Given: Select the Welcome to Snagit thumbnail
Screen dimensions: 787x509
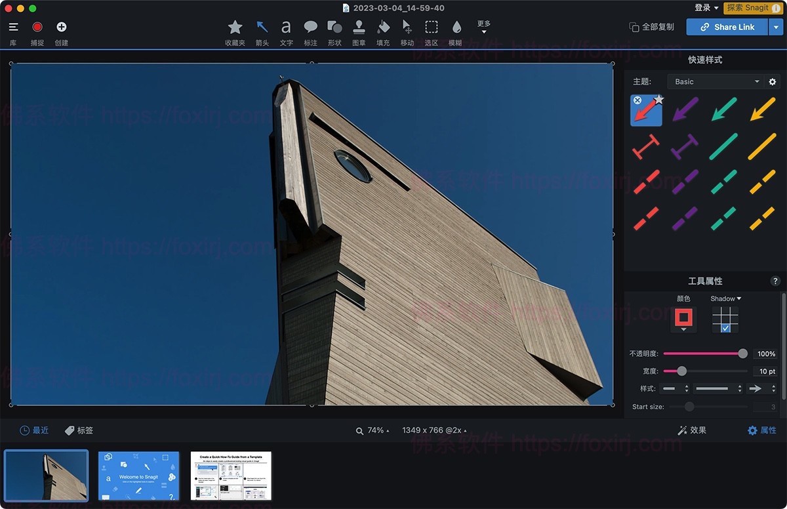Looking at the screenshot, I should click(x=138, y=476).
